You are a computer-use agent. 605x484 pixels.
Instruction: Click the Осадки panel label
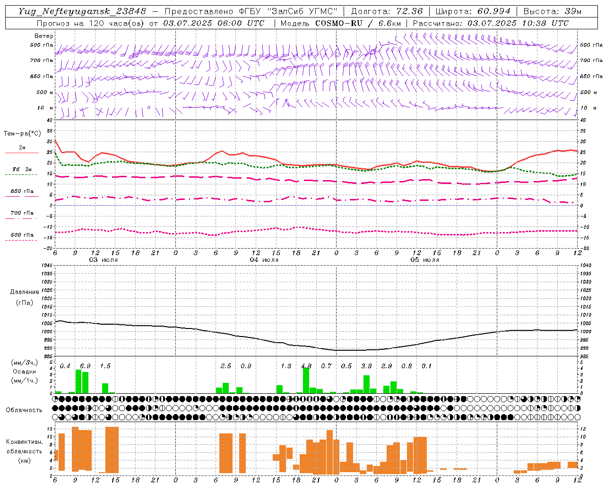point(24,372)
